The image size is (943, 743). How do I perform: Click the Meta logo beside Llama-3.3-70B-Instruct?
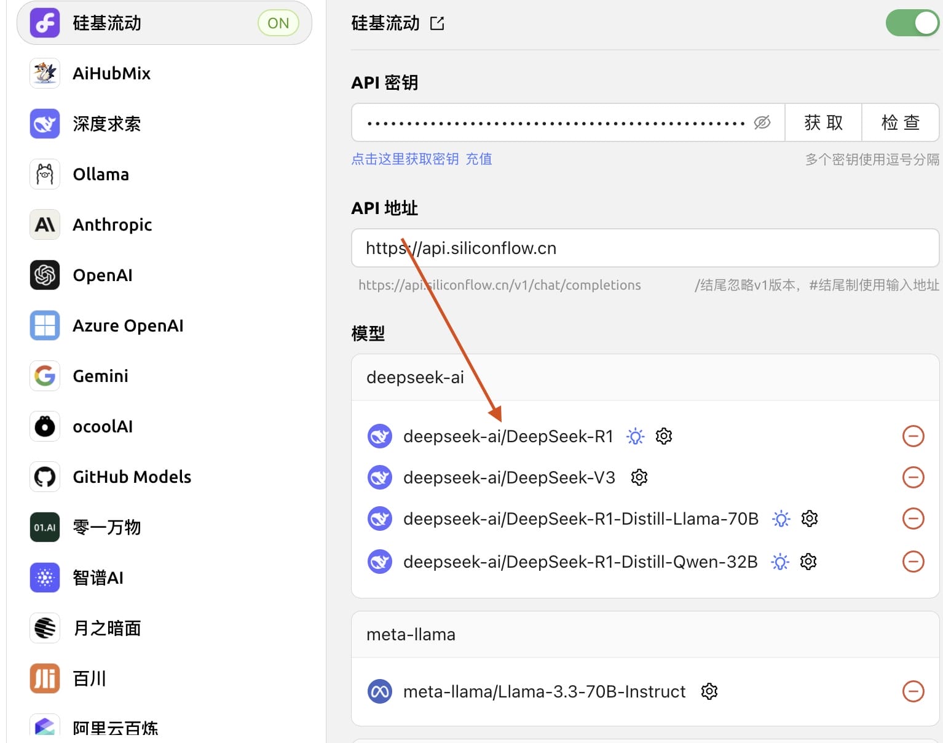(380, 691)
